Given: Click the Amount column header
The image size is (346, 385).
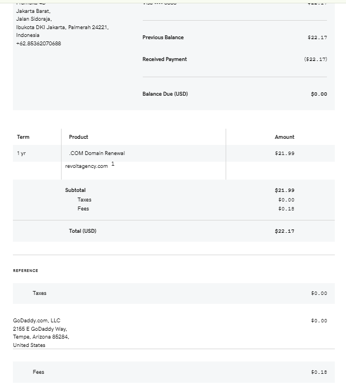Looking at the screenshot, I should point(284,137).
